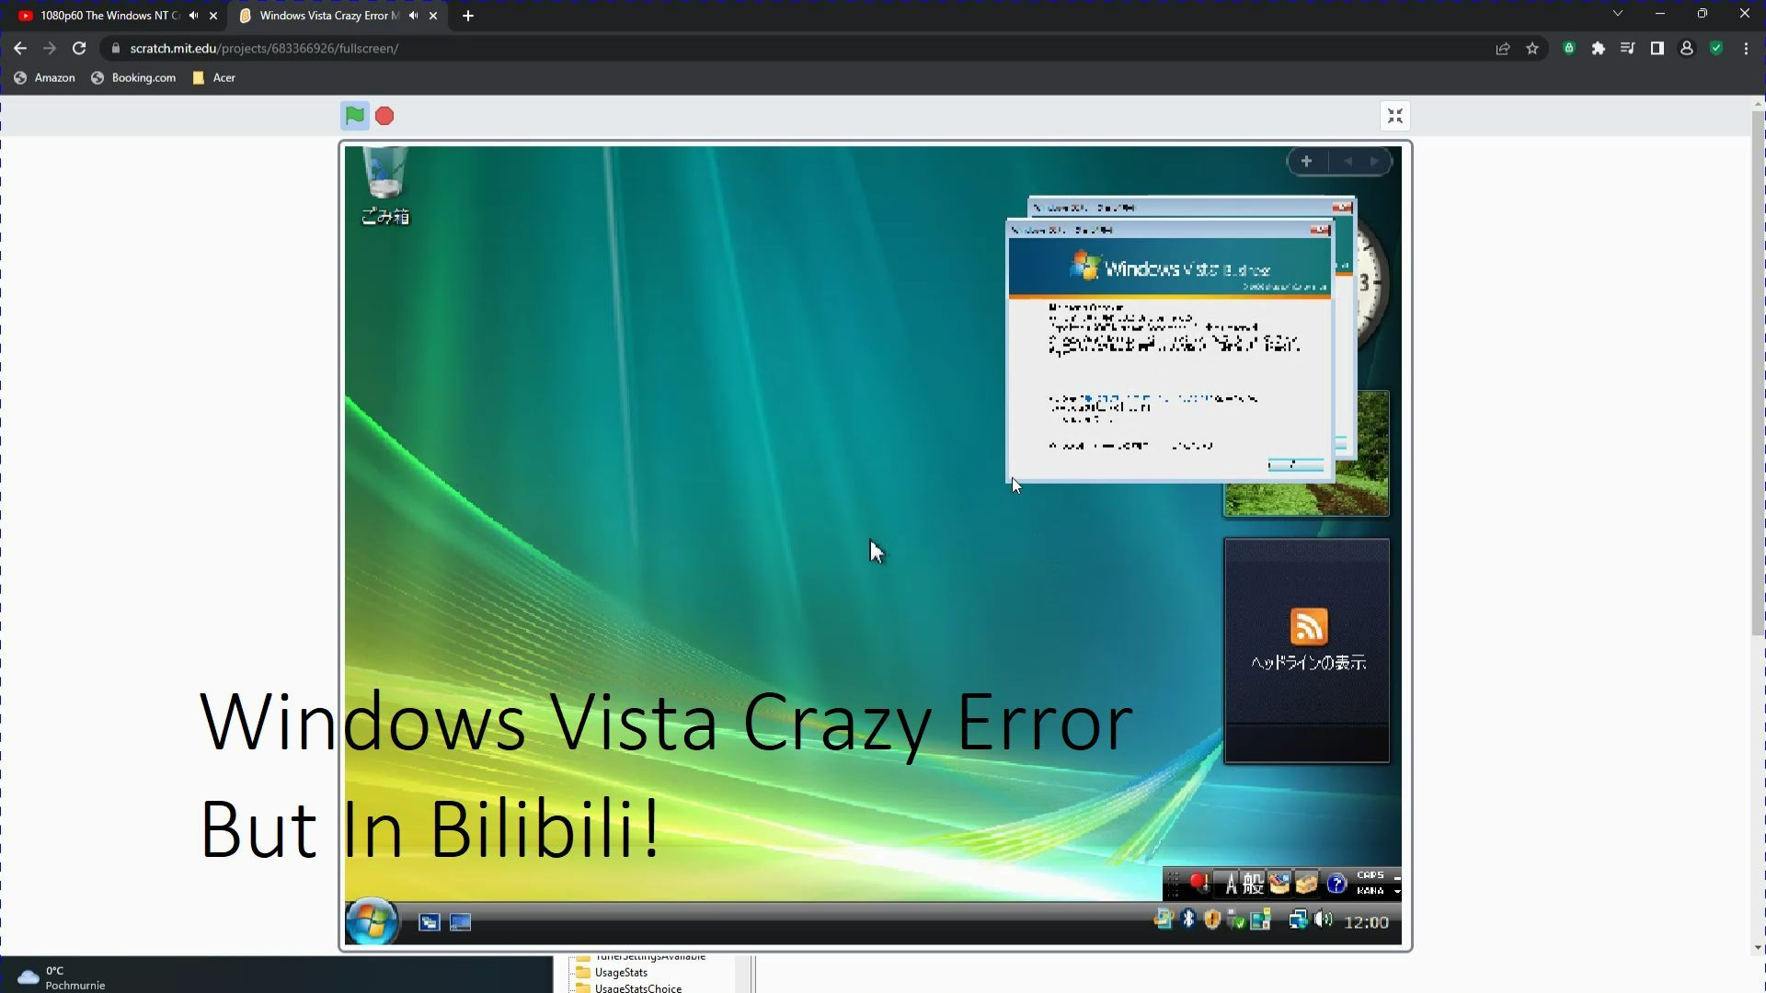Open the media control music icon

coord(1628,49)
